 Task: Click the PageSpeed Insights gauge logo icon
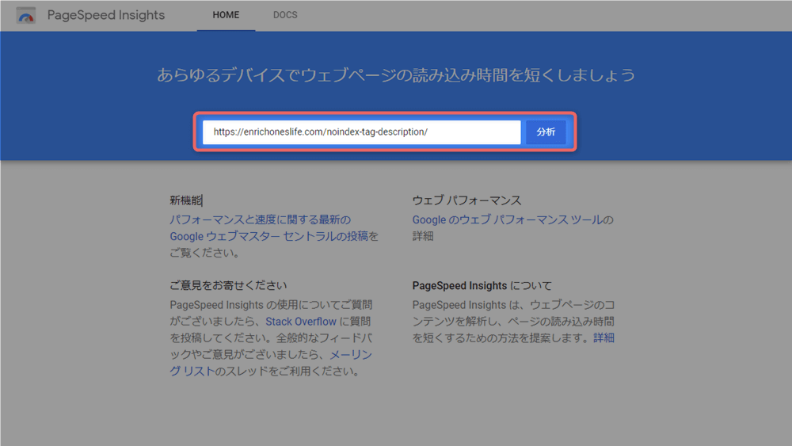click(x=26, y=16)
